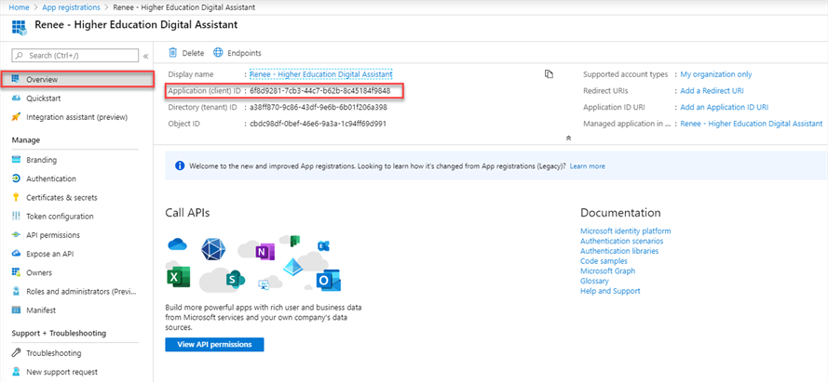Click the View API permissions button
The height and width of the screenshot is (382, 828).
point(214,344)
